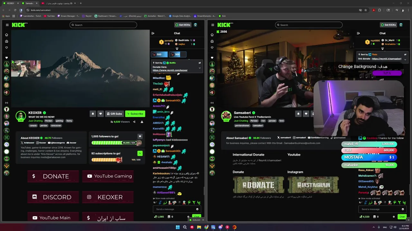Open KICKs balance 4,320 in right chat

[365, 217]
